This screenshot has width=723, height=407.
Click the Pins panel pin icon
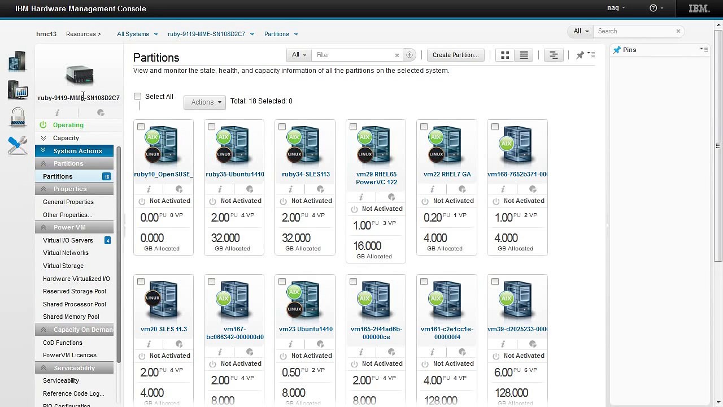coord(617,50)
